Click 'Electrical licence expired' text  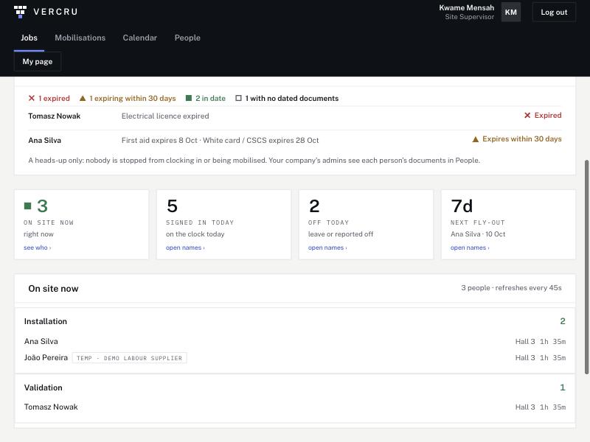coord(165,116)
